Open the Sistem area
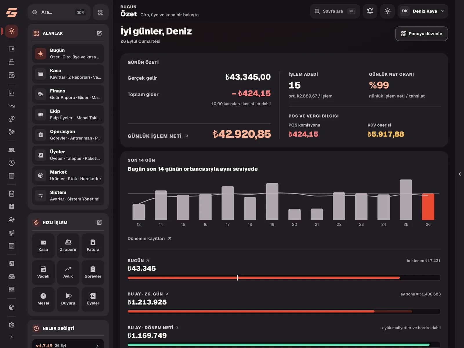464x348 pixels. (x=68, y=196)
